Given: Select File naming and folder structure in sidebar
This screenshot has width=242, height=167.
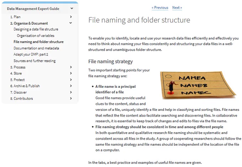Looking at the screenshot, I should click(38, 42).
